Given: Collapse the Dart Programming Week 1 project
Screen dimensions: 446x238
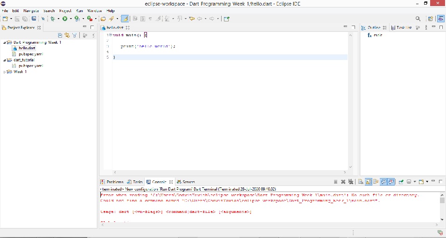Looking at the screenshot, I should [x=4, y=42].
